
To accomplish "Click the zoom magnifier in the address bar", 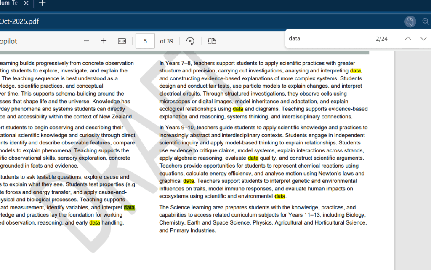I will coord(426,21).
